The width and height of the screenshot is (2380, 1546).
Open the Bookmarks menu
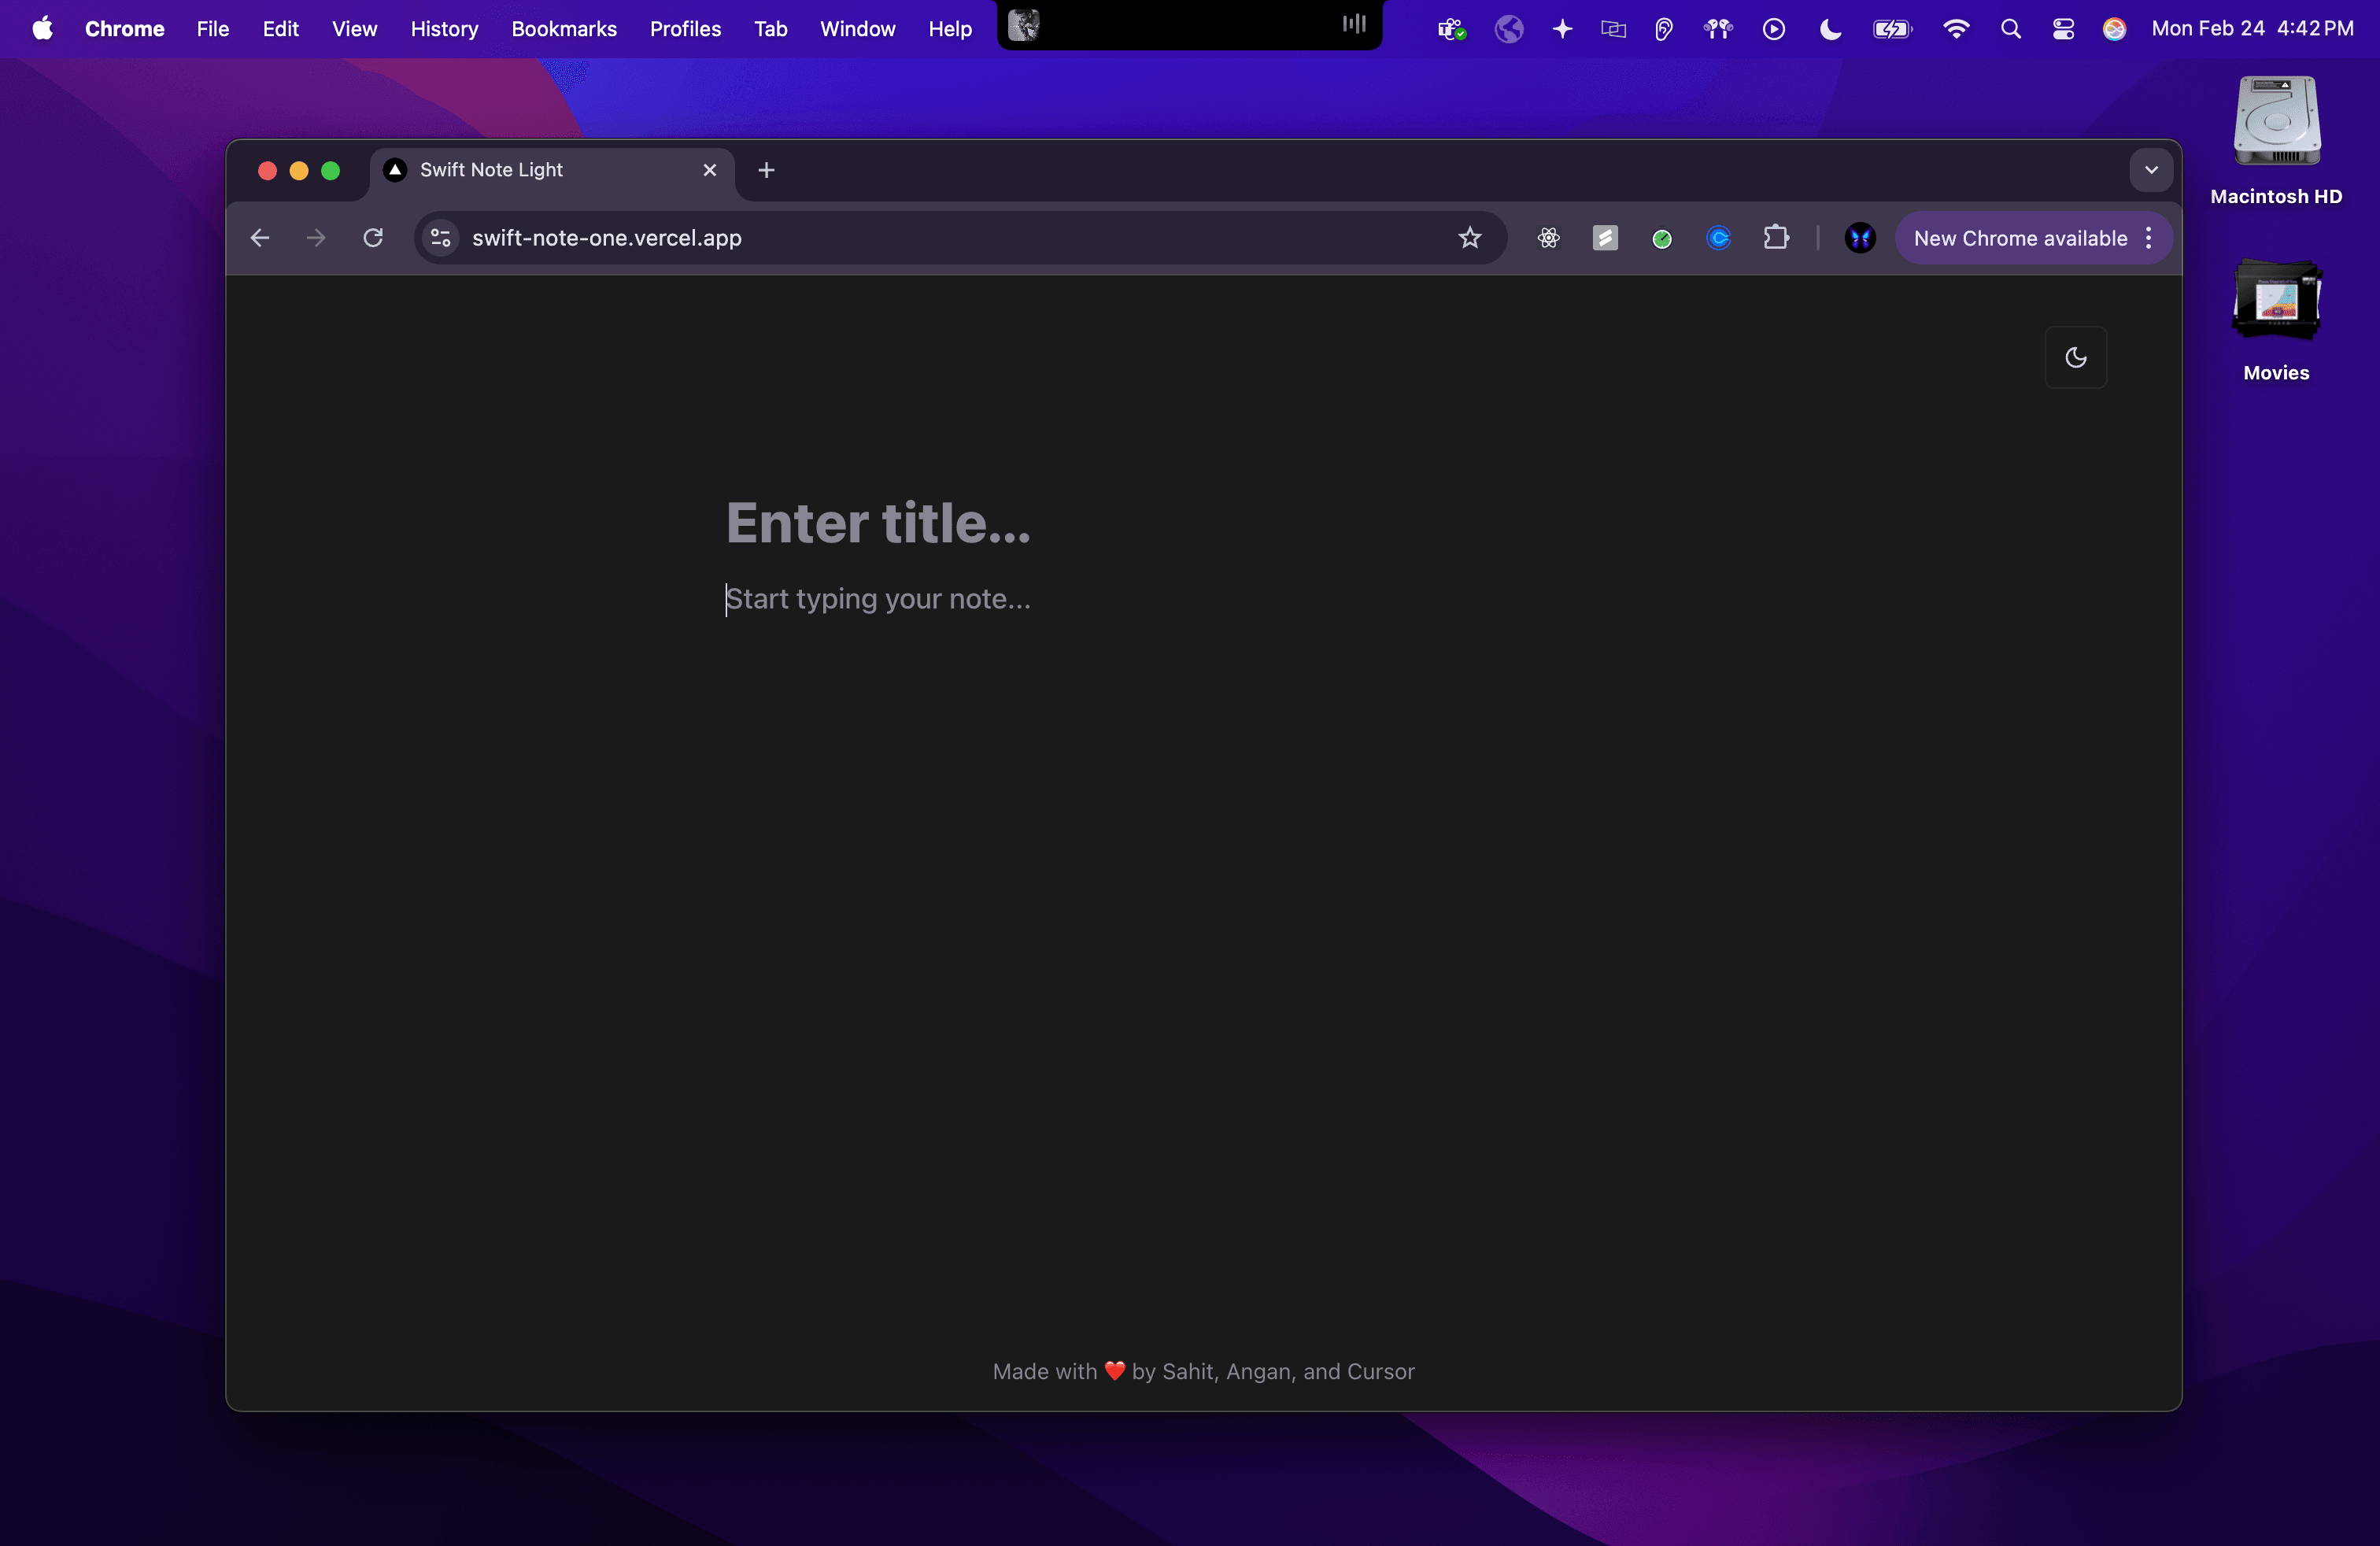(563, 29)
